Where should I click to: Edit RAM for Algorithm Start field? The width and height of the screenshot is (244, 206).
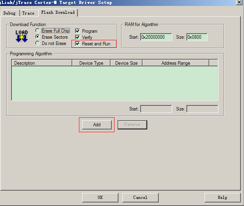(x=156, y=37)
